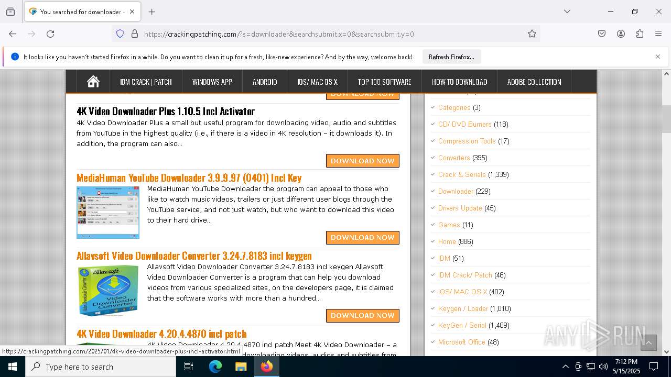Open IDM Crack/ Patch category link
671x377 pixels.
pos(465,275)
